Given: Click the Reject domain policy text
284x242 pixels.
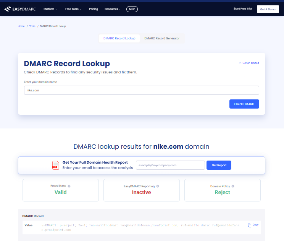Looking at the screenshot, I should 223,192.
